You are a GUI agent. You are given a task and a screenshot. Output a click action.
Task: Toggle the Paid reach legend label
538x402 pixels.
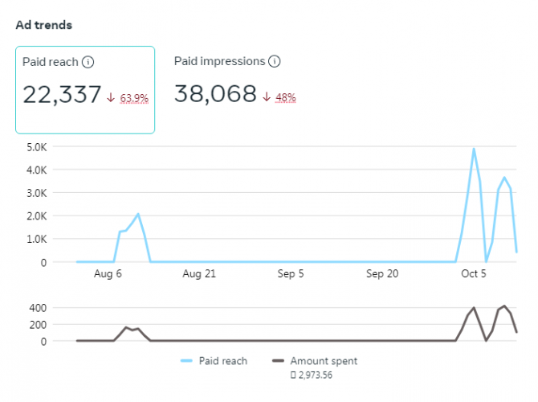[222, 362]
